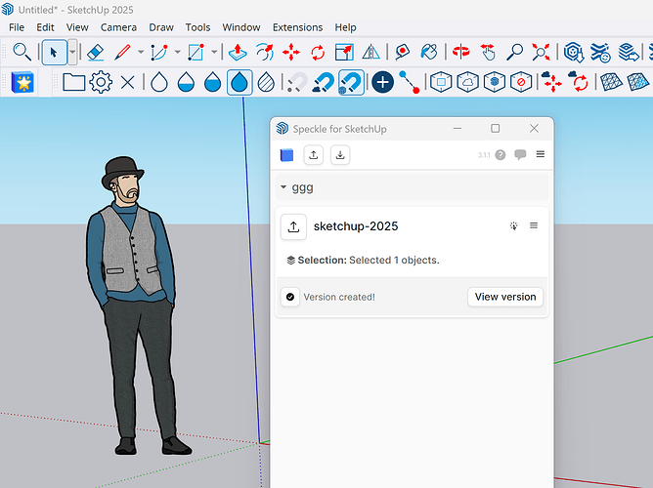Viewport: 653px width, 488px height.
Task: Select the Paint Bucket tool
Action: point(429,53)
